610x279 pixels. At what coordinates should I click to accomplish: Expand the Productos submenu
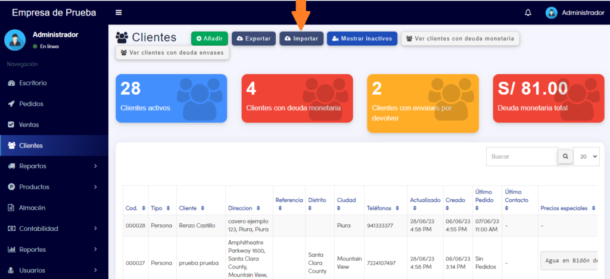pos(54,187)
